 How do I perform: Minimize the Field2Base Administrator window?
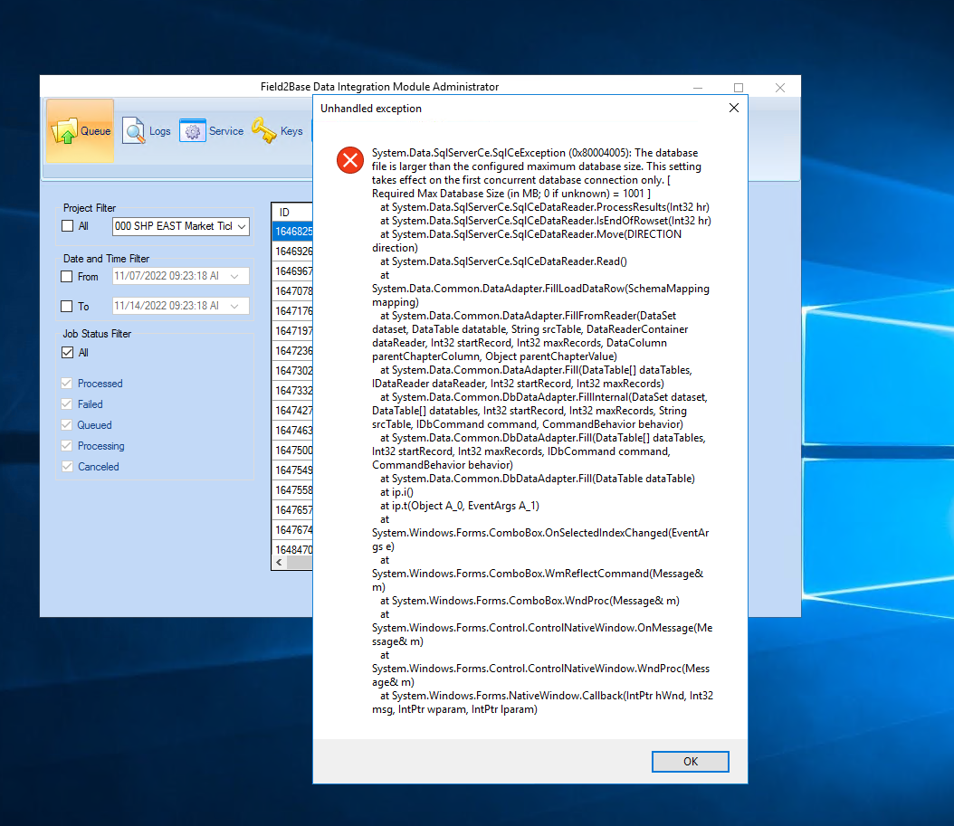[698, 88]
